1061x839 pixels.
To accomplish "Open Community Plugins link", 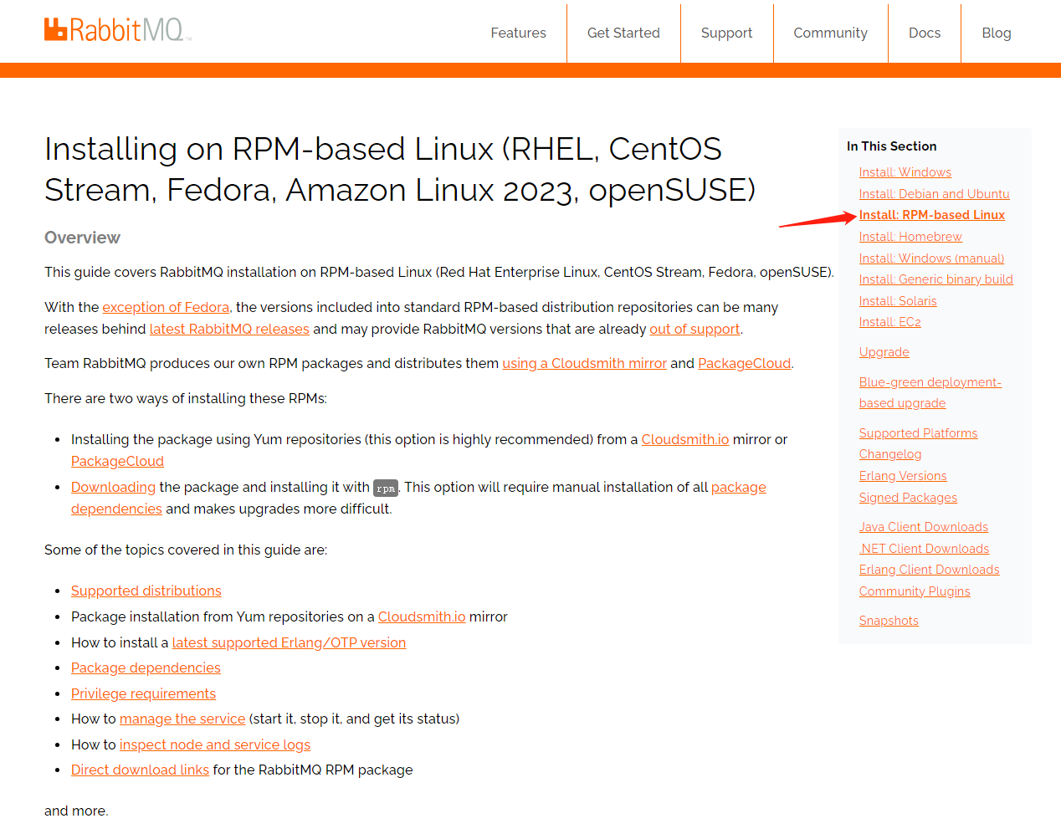I will (915, 591).
